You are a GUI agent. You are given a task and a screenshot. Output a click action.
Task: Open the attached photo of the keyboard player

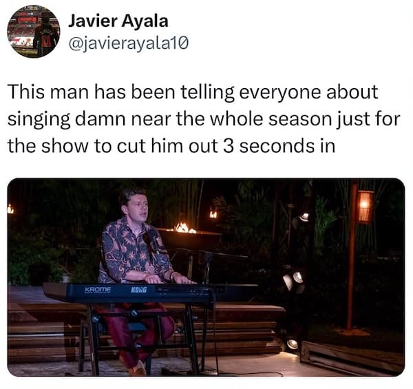(206, 277)
